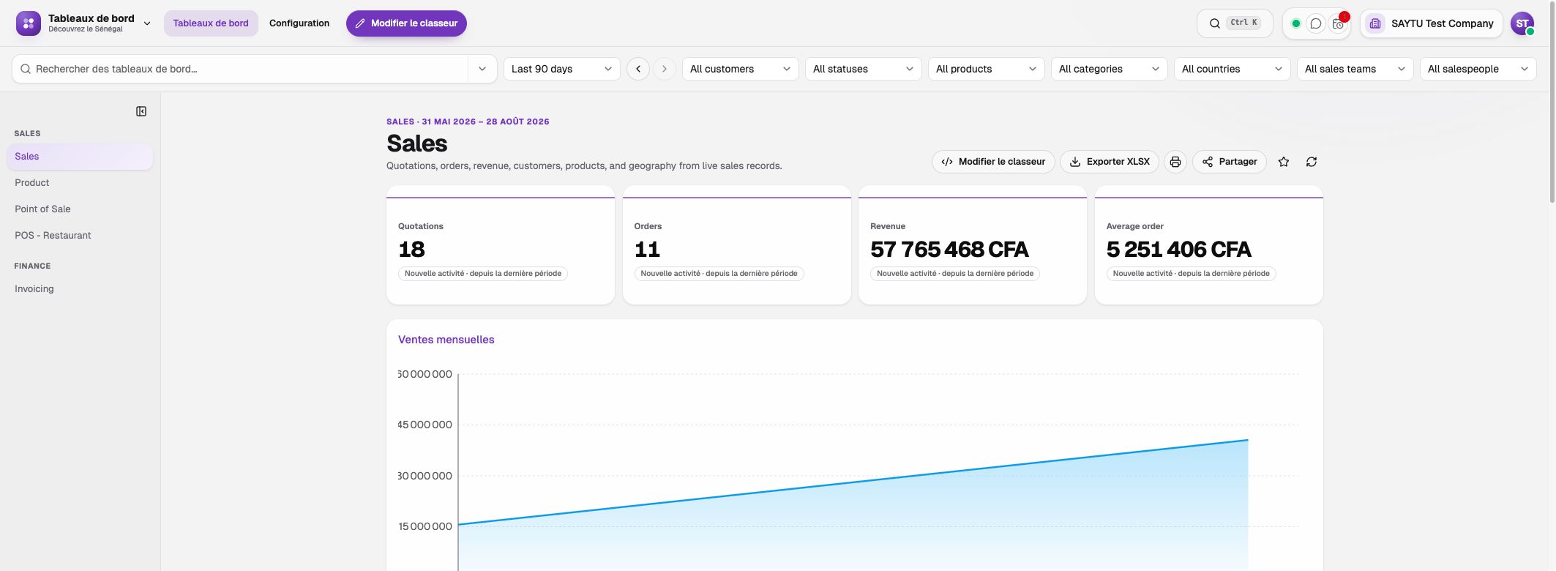Switch to the Configuration menu
This screenshot has width=1556, height=571.
point(299,23)
